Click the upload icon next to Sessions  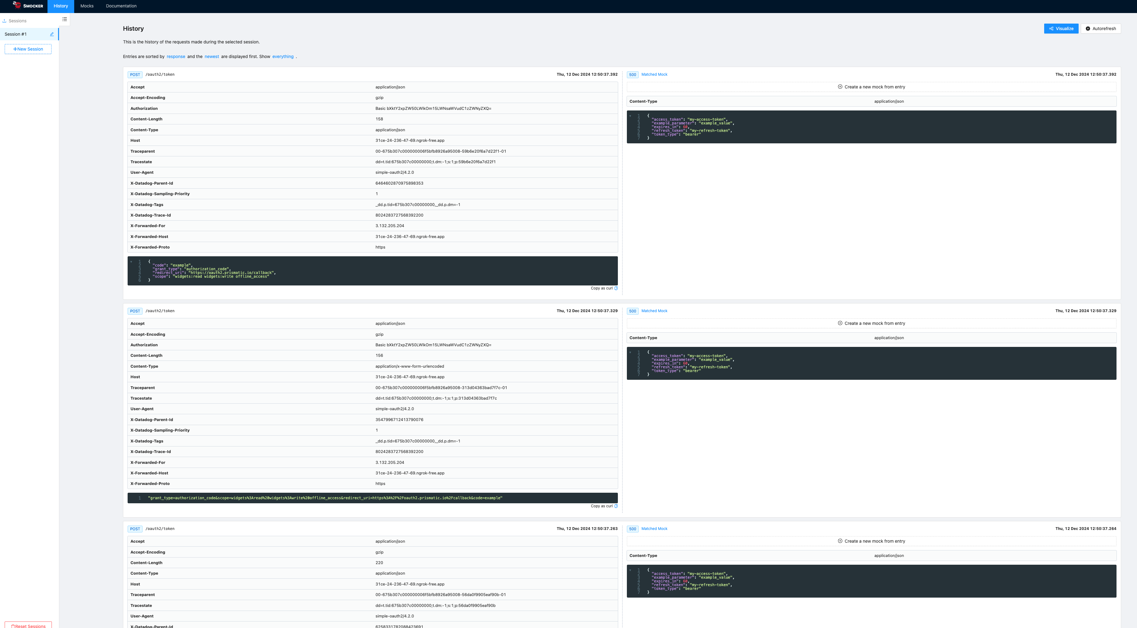tap(4, 20)
